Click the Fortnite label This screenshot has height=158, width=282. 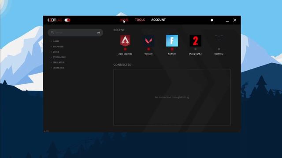click(x=172, y=54)
